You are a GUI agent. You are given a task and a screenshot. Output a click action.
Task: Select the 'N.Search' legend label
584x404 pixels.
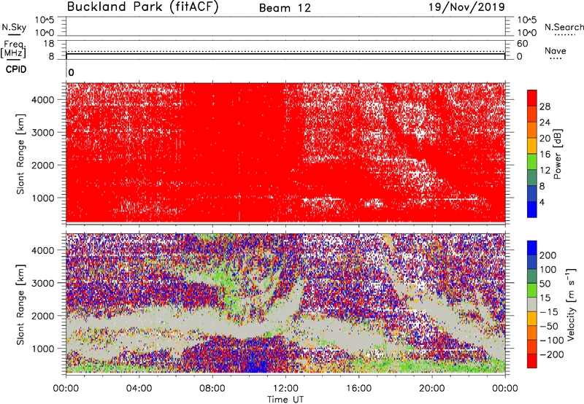tap(564, 27)
